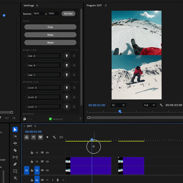Image resolution: width=183 pixels, height=183 pixels.
Task: Click Program monitor playhead marker
Action: click(x=120, y=111)
